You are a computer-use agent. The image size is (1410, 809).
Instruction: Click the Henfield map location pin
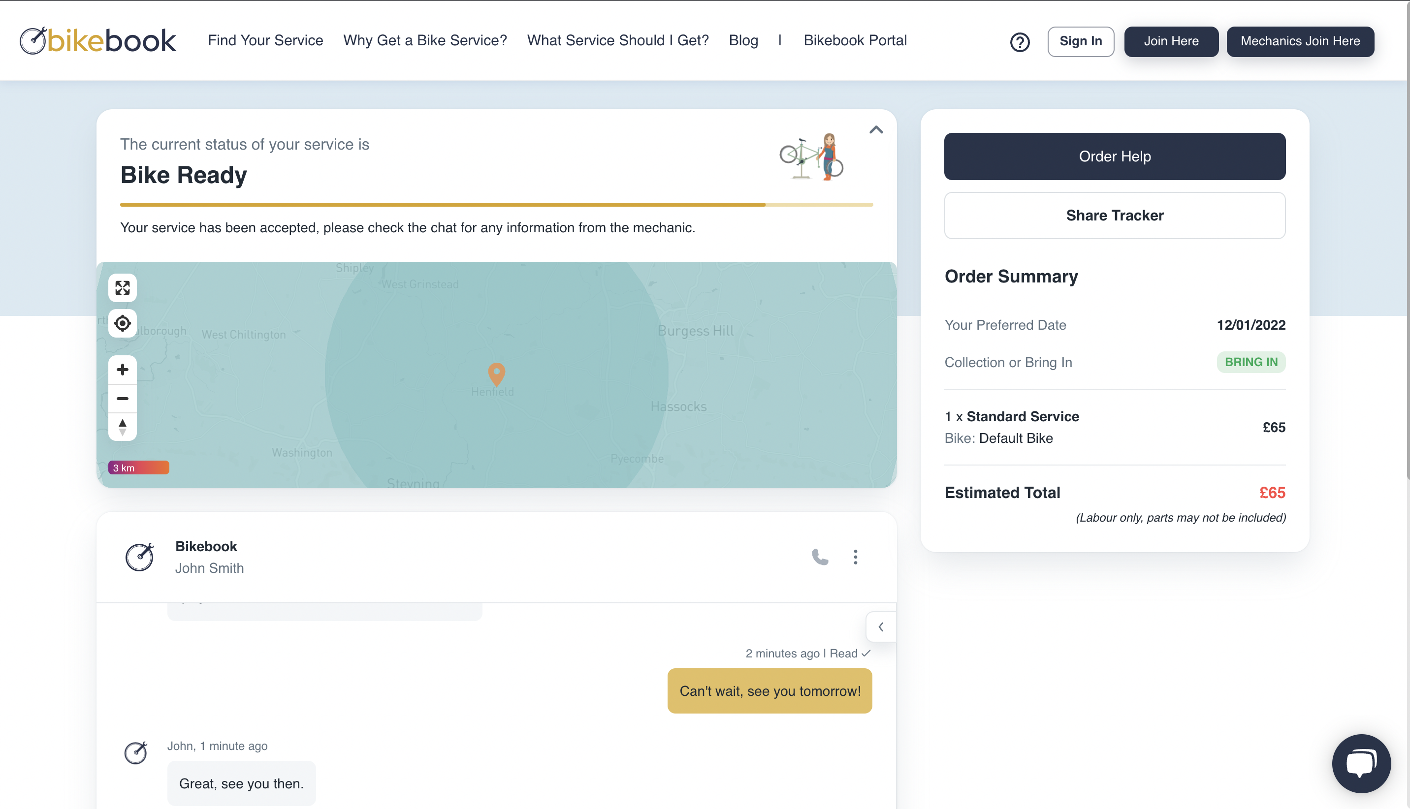[x=496, y=374]
